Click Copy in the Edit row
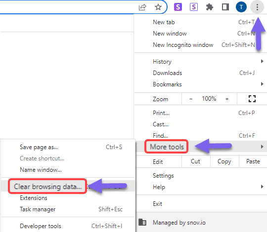 pyautogui.click(x=224, y=161)
